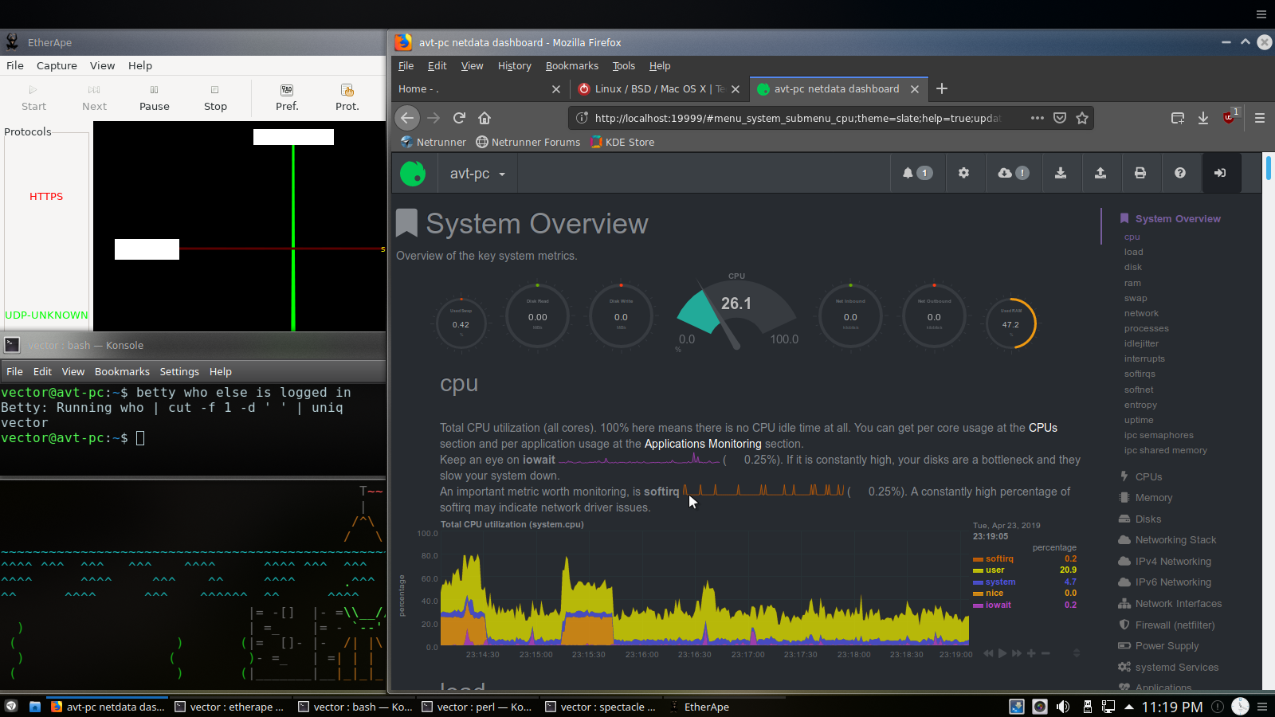
Task: Expand IPv4 Networking sidebar section
Action: (x=1172, y=561)
